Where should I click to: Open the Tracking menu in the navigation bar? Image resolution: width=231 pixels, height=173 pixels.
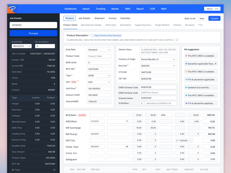point(100,9)
